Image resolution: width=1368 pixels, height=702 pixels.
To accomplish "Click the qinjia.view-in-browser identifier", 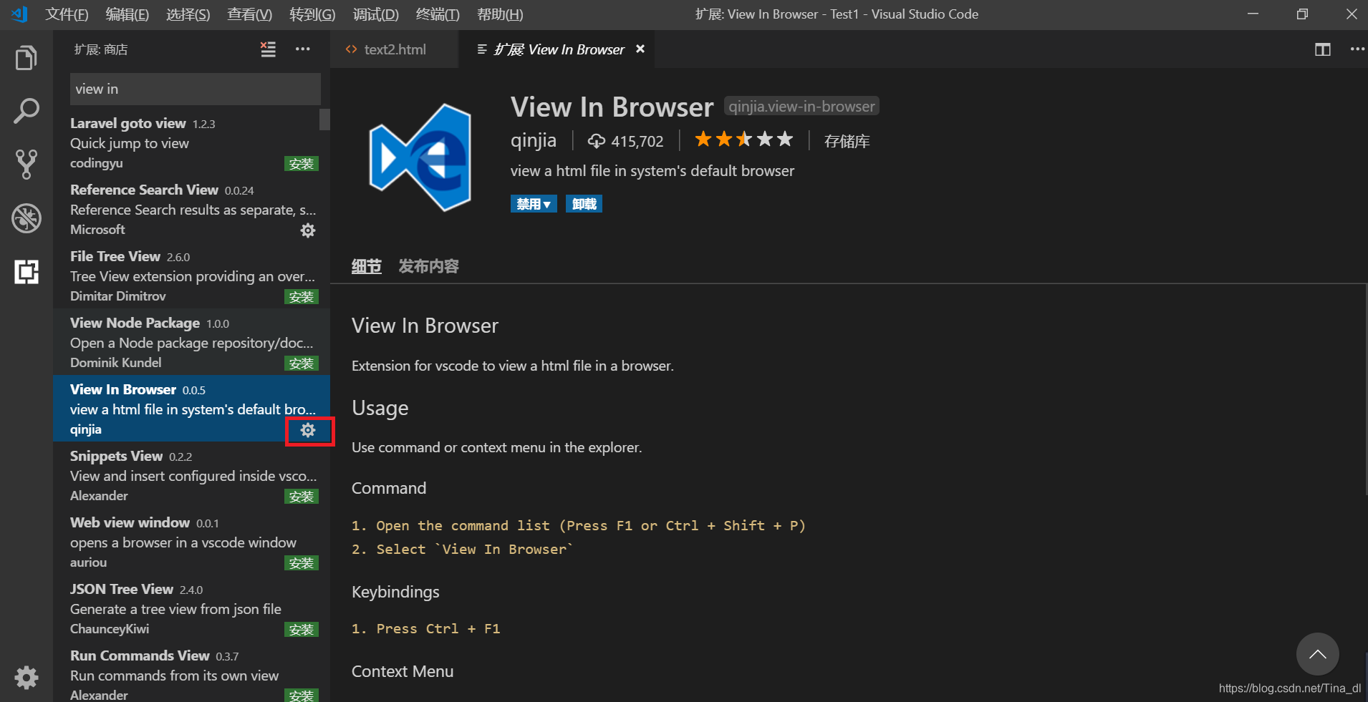I will [x=801, y=106].
